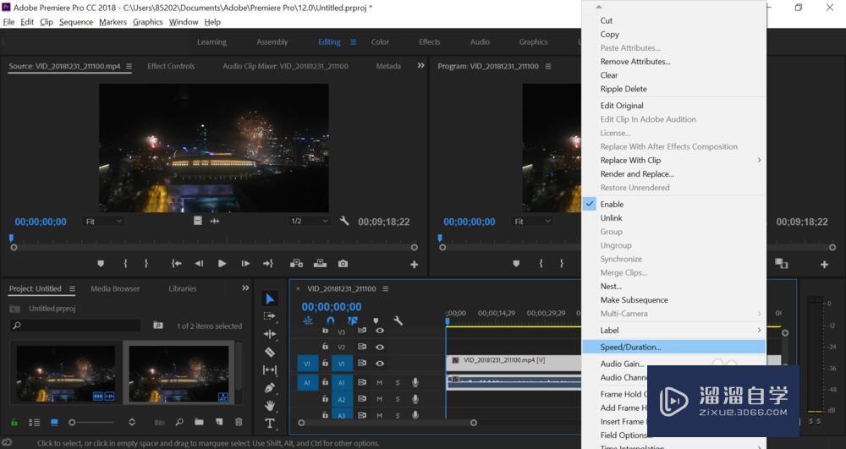Hide V1 track output eye
Viewport: 846px width, 449px height.
[x=380, y=364]
